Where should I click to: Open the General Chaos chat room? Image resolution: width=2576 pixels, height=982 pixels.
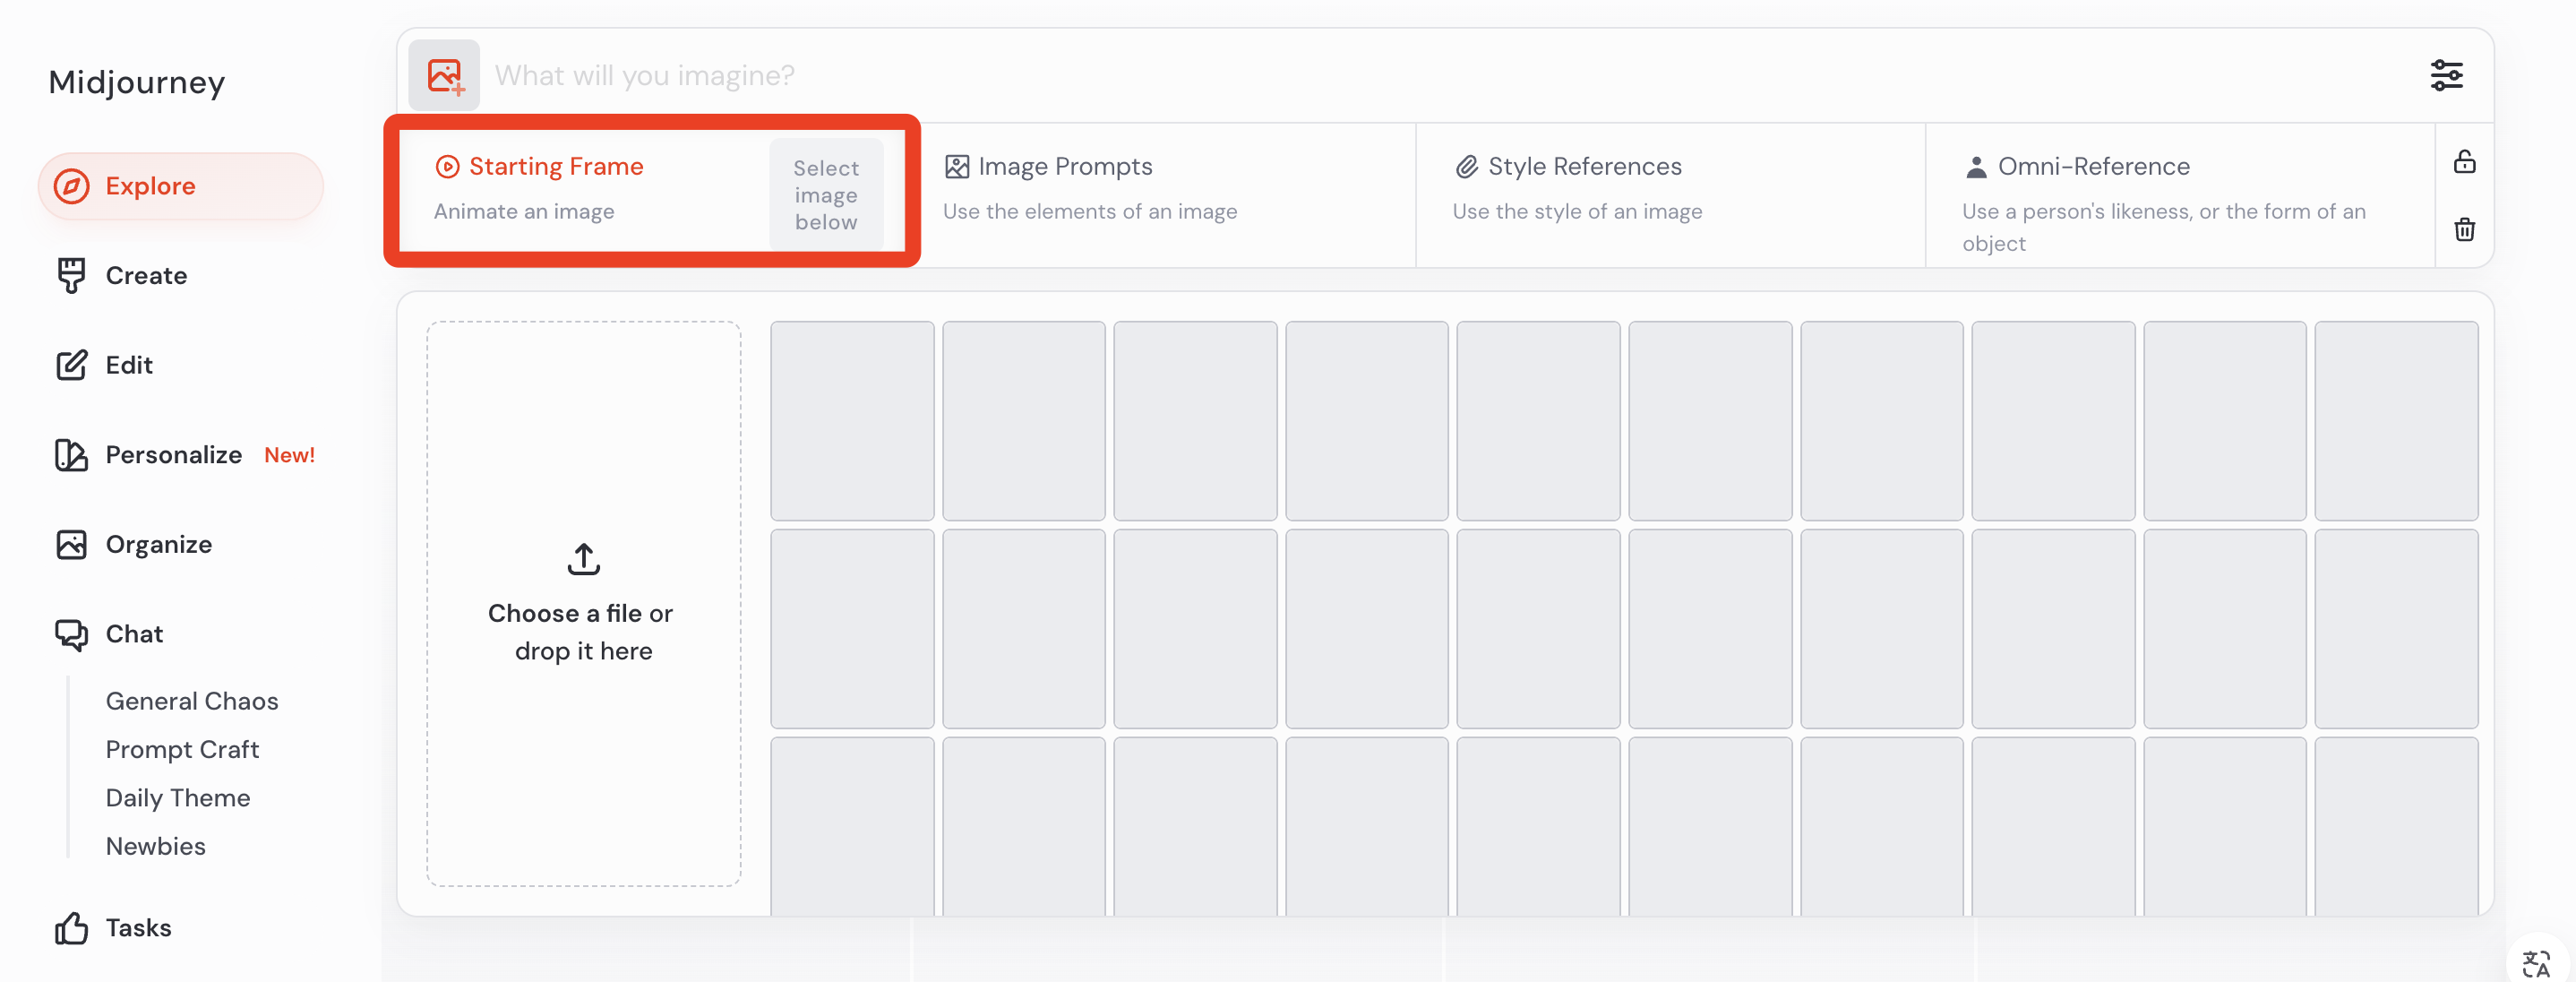(192, 701)
